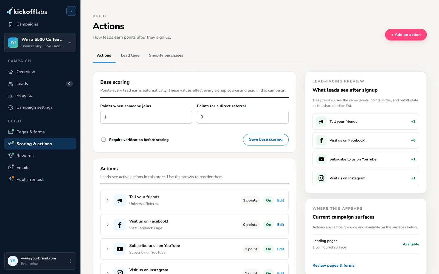Click the Rewards trophy icon
Viewport: 439px width, 274px height.
coord(11,156)
